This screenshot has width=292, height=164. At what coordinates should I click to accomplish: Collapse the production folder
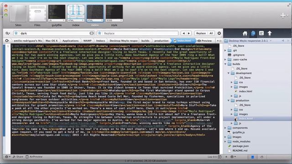[229, 100]
